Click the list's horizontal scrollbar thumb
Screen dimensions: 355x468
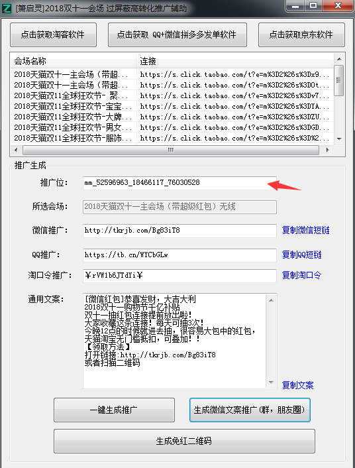(x=171, y=150)
